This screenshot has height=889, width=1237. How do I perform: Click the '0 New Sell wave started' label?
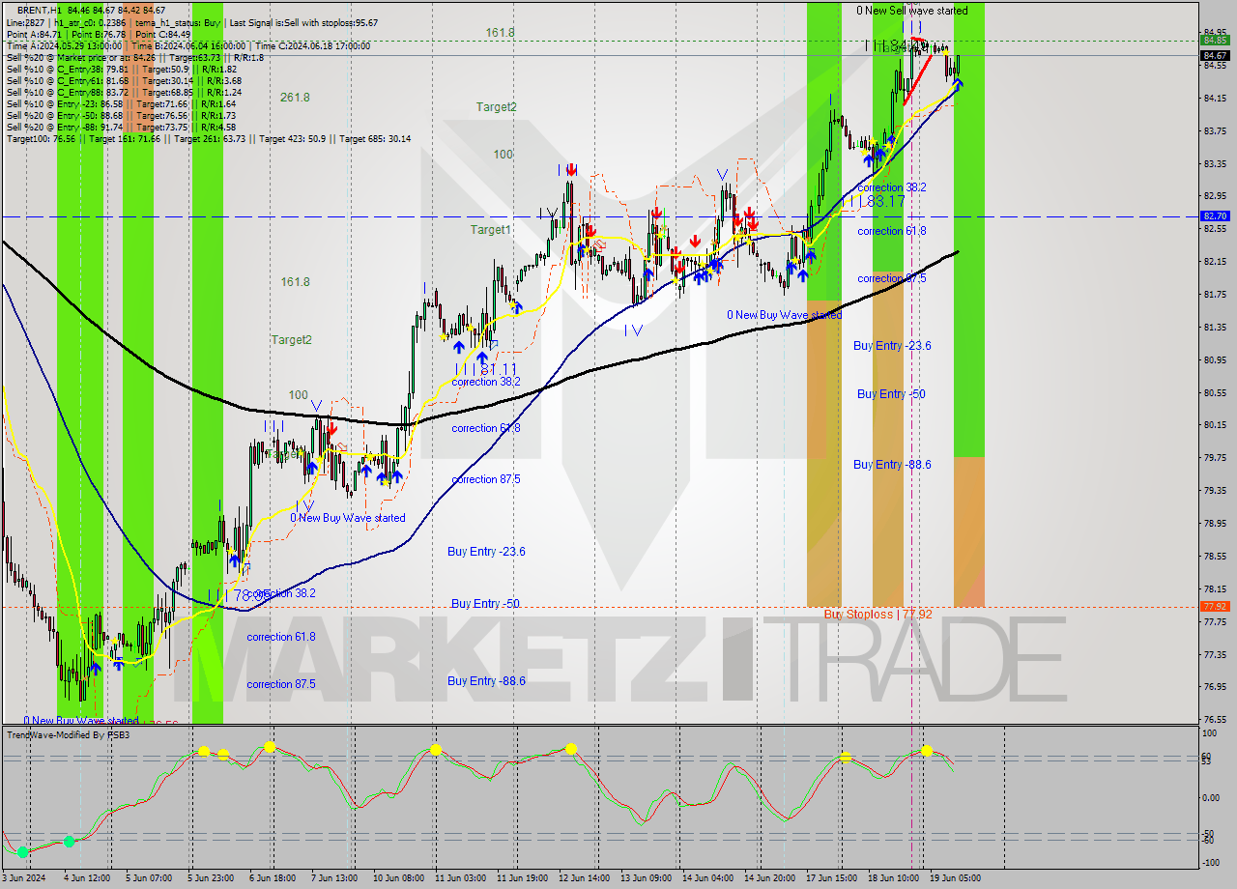[x=911, y=11]
